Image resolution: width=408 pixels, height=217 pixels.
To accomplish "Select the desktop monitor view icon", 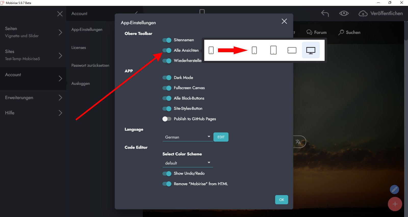I will [311, 50].
